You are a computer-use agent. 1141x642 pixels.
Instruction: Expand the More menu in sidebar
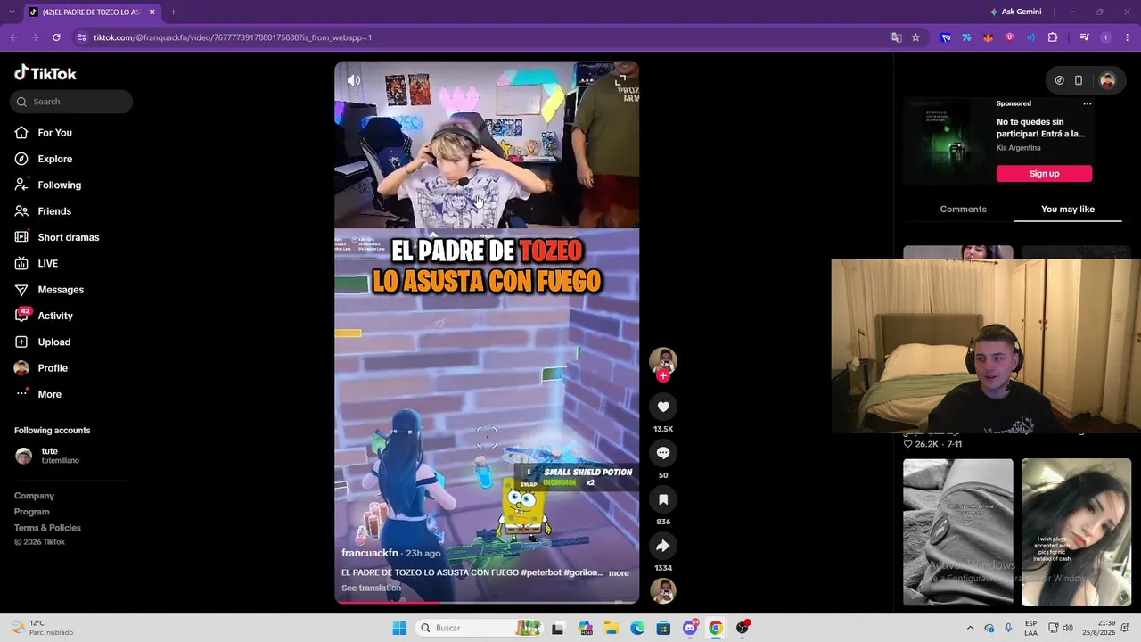pos(49,394)
